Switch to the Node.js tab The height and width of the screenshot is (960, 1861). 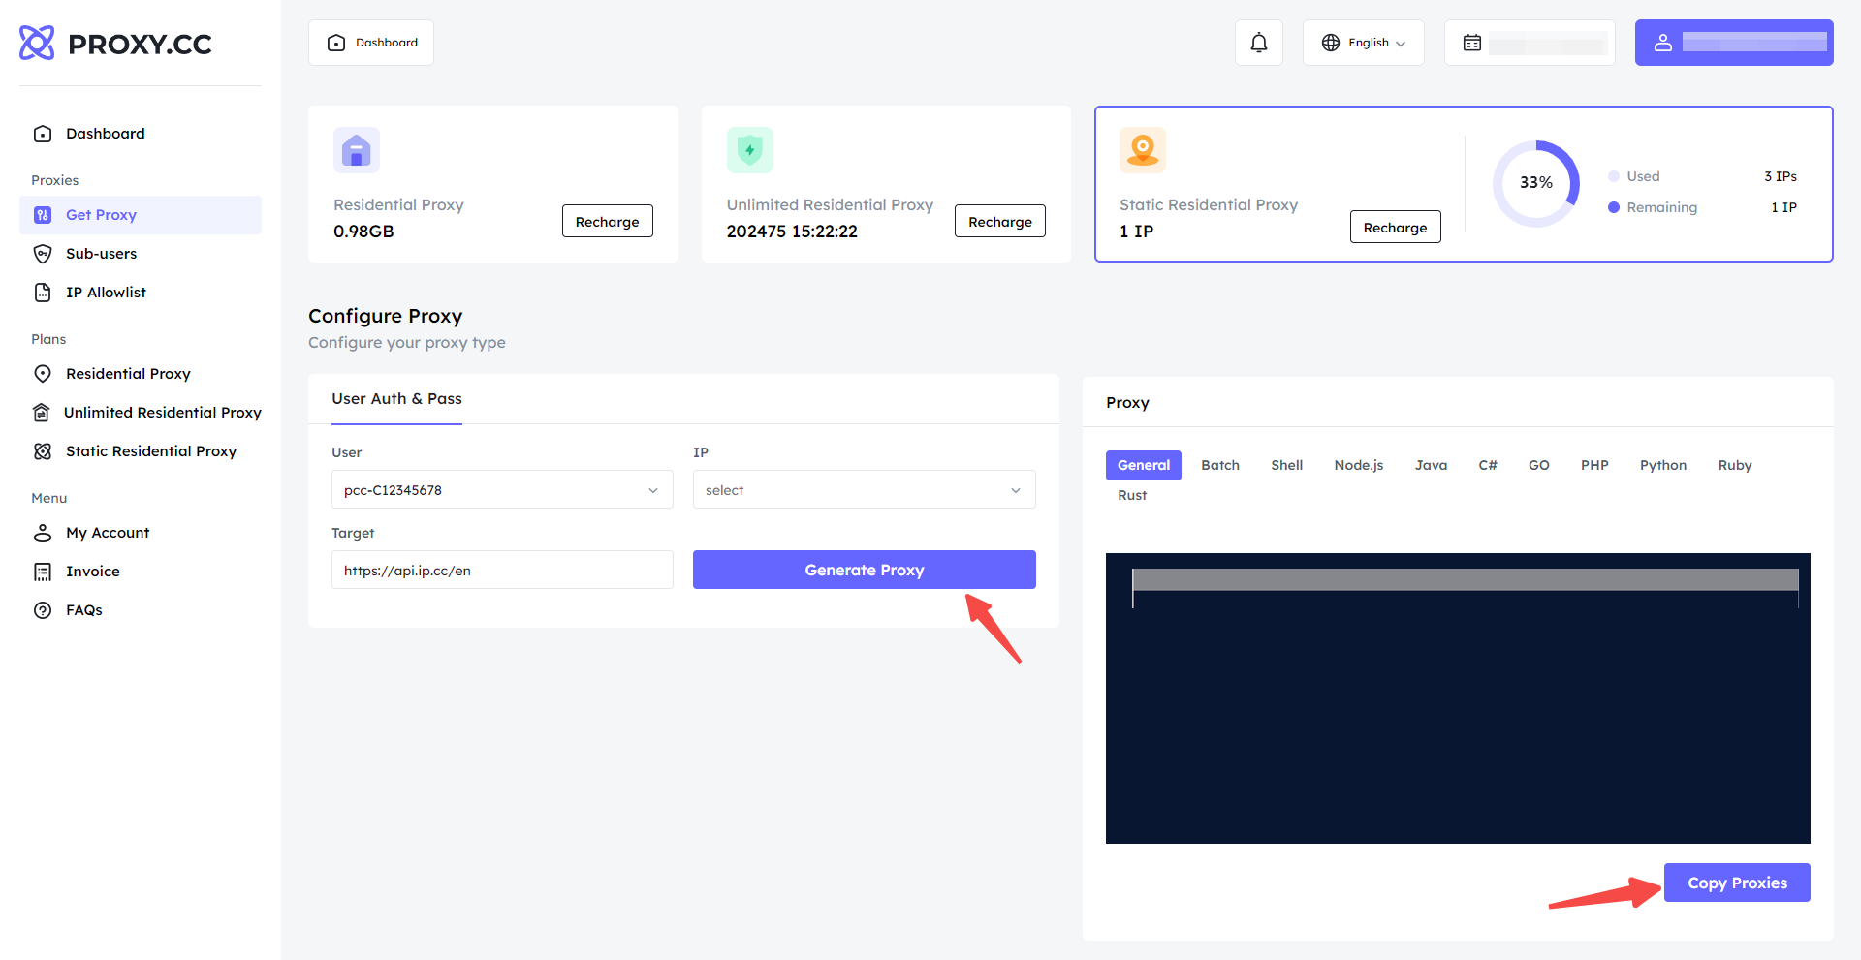point(1359,465)
